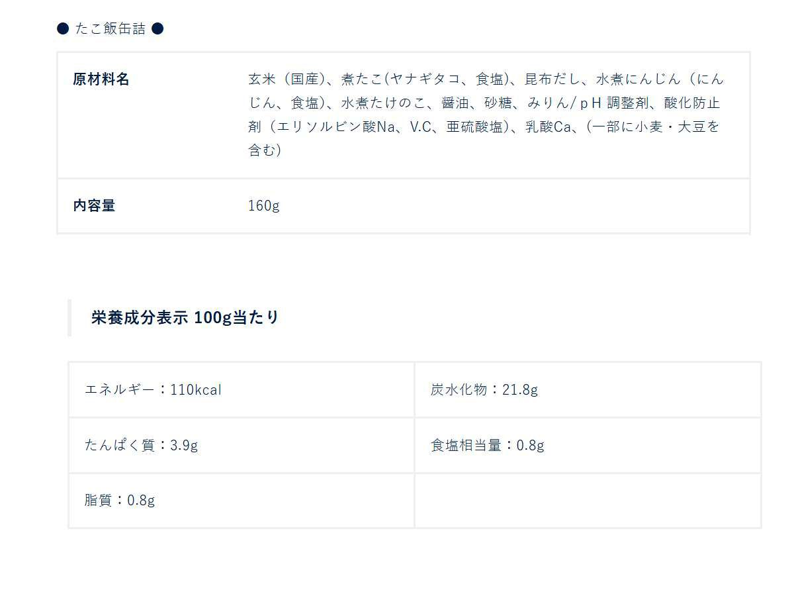Click the 栄養成分表示 100g当たり heading
The width and height of the screenshot is (794, 596).
[185, 317]
